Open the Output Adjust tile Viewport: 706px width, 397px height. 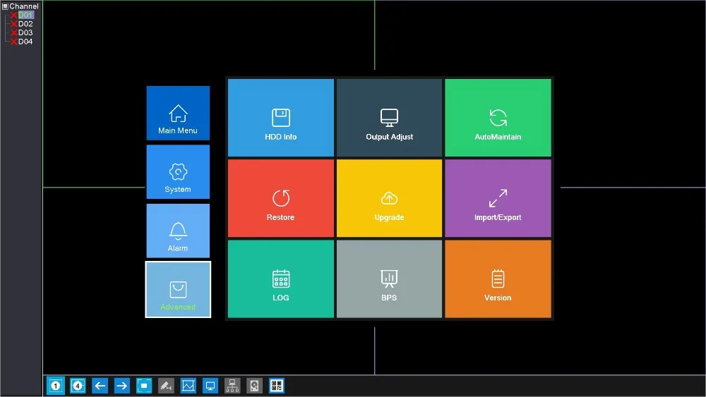point(389,118)
